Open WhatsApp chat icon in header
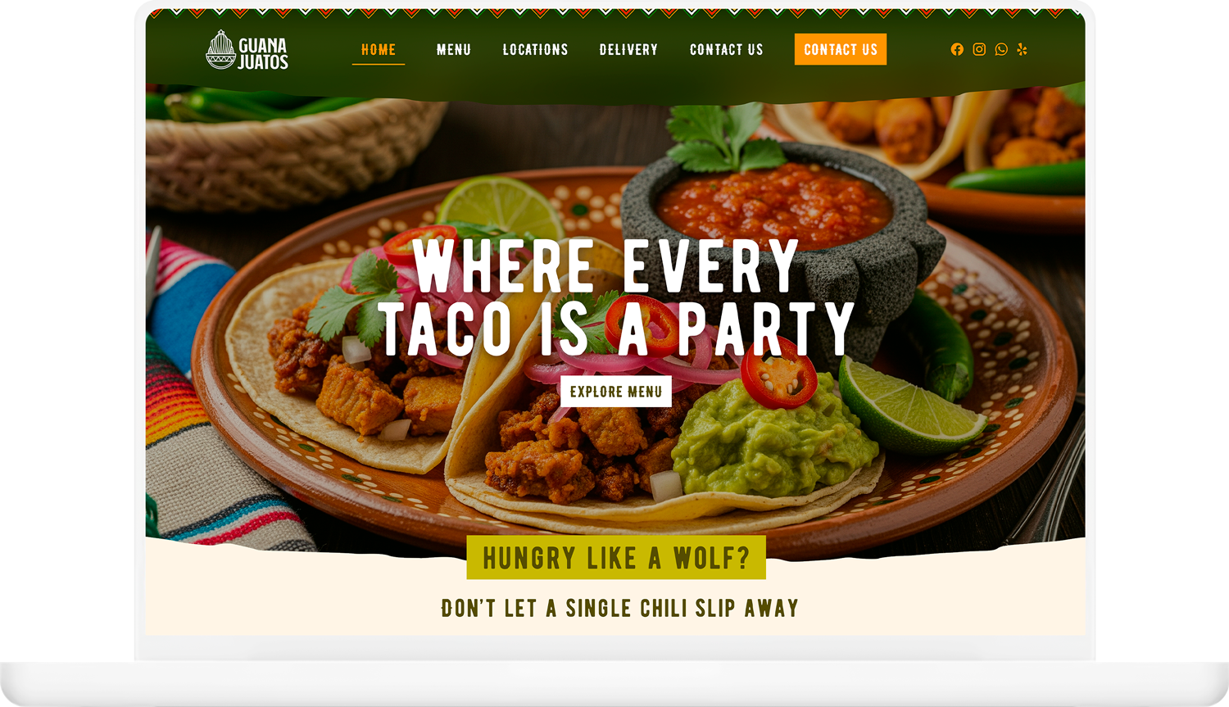1229x707 pixels. pyautogui.click(x=1001, y=49)
